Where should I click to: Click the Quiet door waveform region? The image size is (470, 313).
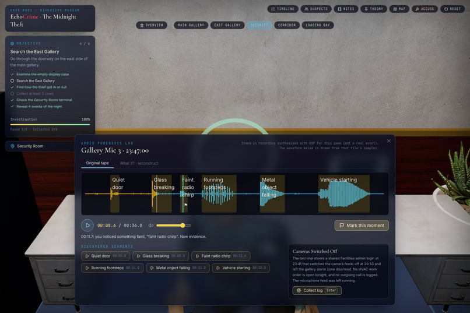click(x=115, y=194)
